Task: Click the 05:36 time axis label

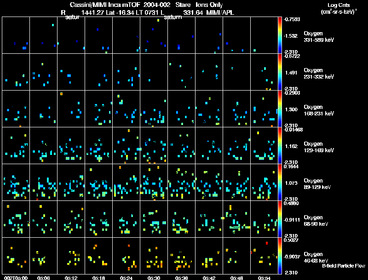Action: tap(181, 278)
